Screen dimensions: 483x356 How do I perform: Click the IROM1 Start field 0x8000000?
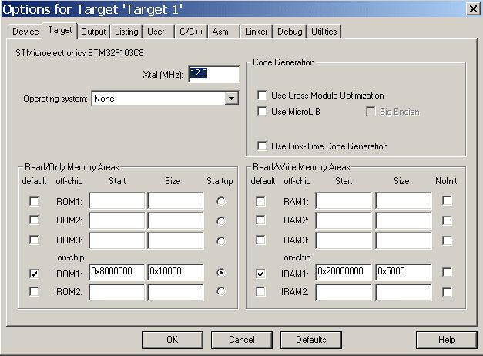click(x=117, y=272)
